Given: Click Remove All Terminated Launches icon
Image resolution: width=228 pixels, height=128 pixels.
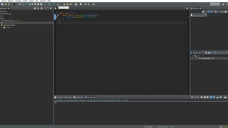Looking at the screenshot, I should click(x=198, y=97).
